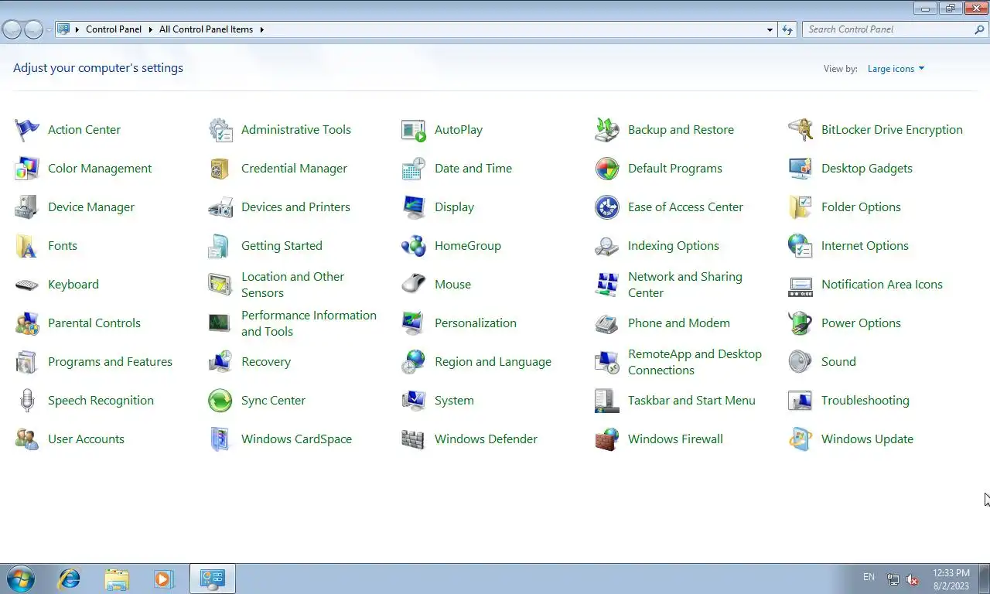Open Notification Area Icons link
This screenshot has width=990, height=594.
point(882,285)
